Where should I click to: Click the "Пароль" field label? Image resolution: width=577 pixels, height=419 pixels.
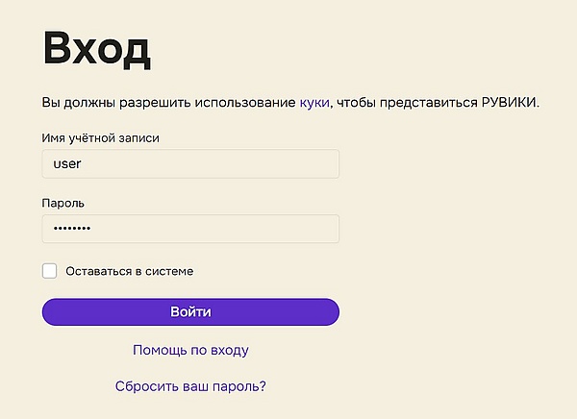[x=63, y=204]
